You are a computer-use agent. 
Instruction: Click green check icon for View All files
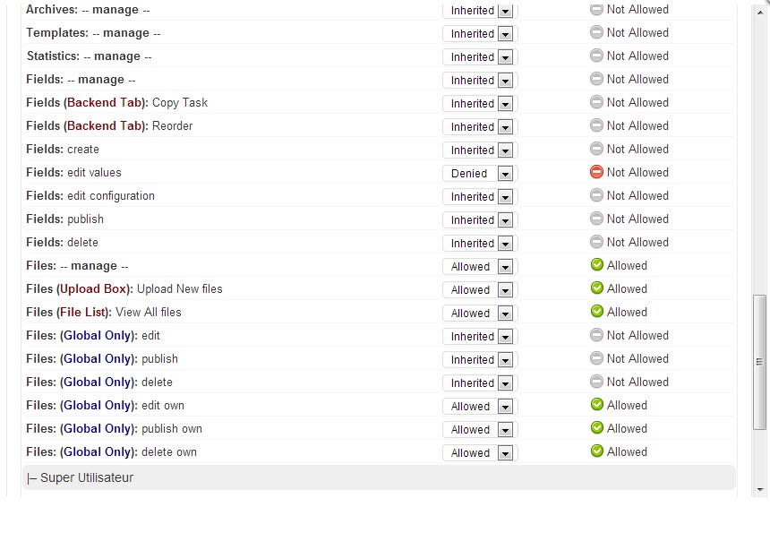click(596, 312)
